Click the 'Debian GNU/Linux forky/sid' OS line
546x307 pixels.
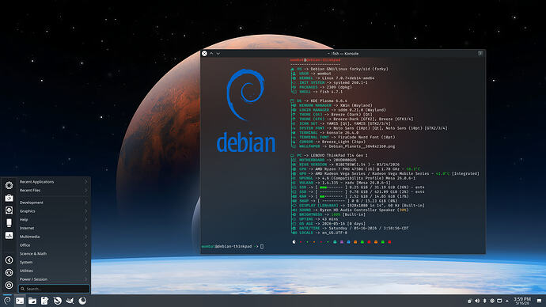339,69
